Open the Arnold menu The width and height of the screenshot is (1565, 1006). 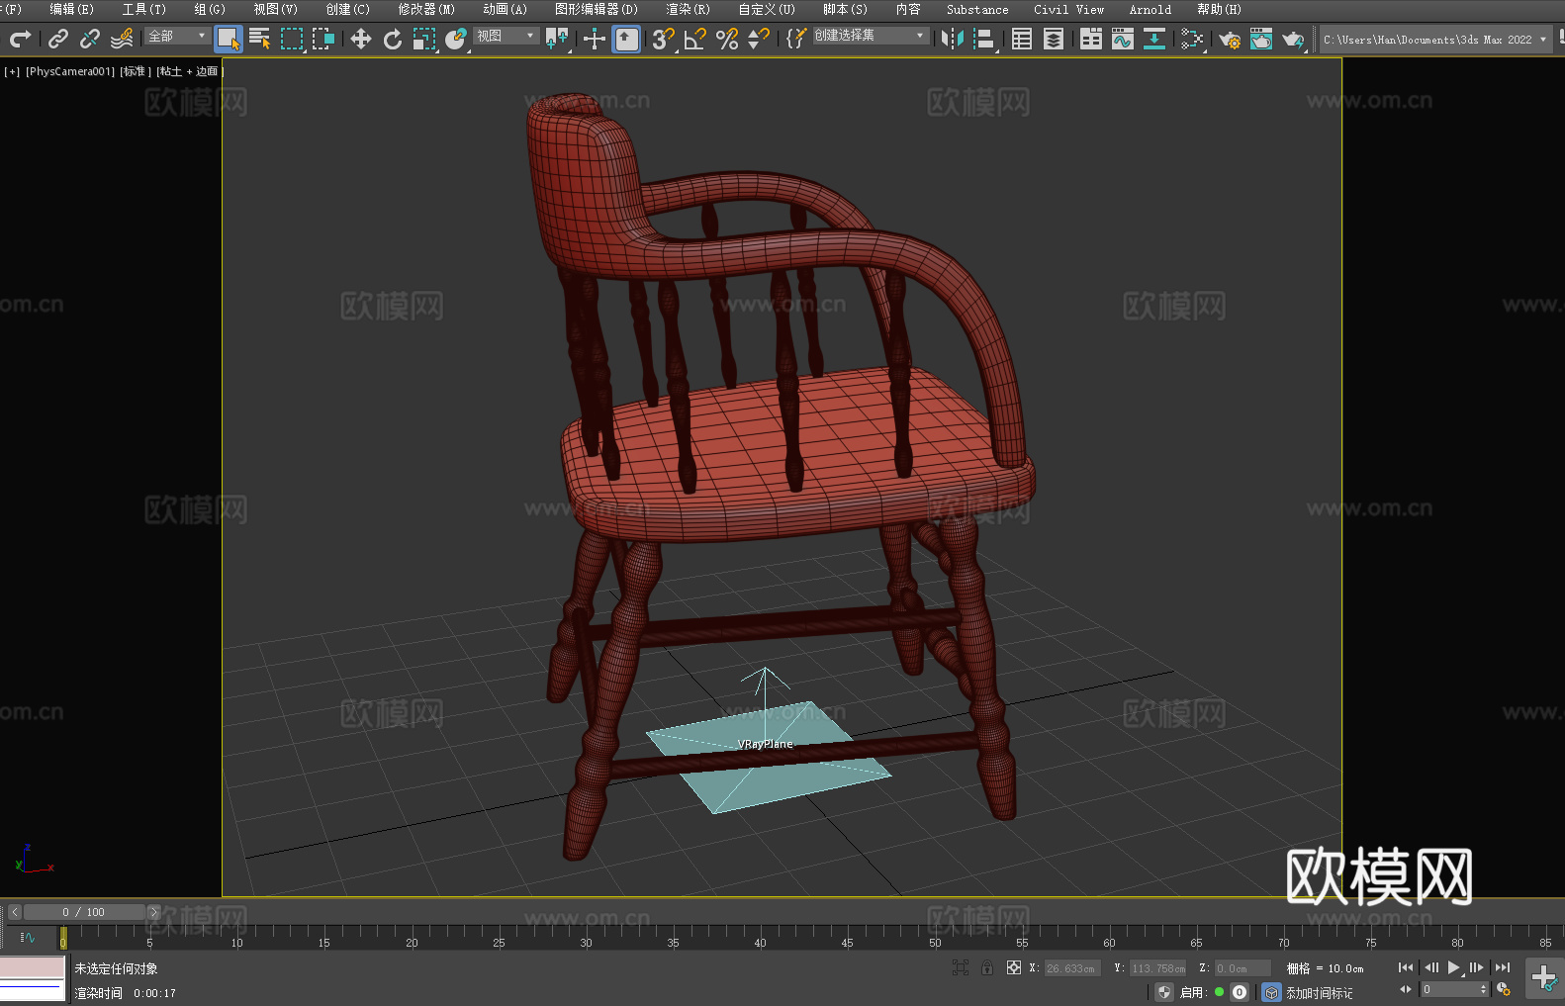pyautogui.click(x=1150, y=9)
